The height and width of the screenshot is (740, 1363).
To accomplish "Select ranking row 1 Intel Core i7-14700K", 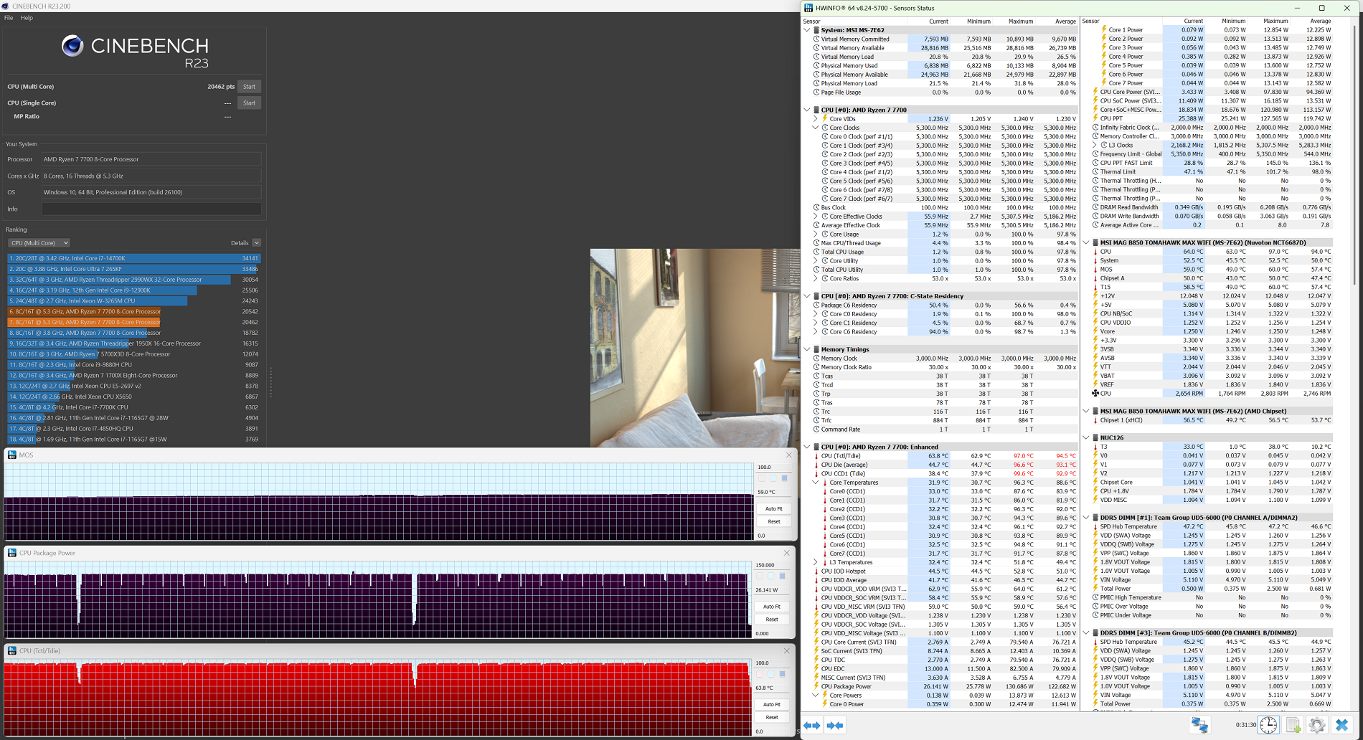I will pyautogui.click(x=134, y=258).
